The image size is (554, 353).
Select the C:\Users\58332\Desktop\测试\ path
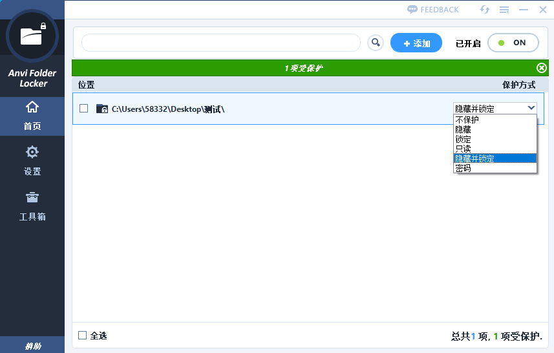(x=168, y=109)
